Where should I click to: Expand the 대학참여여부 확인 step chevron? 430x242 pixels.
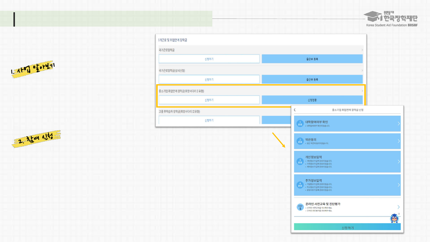coord(399,124)
